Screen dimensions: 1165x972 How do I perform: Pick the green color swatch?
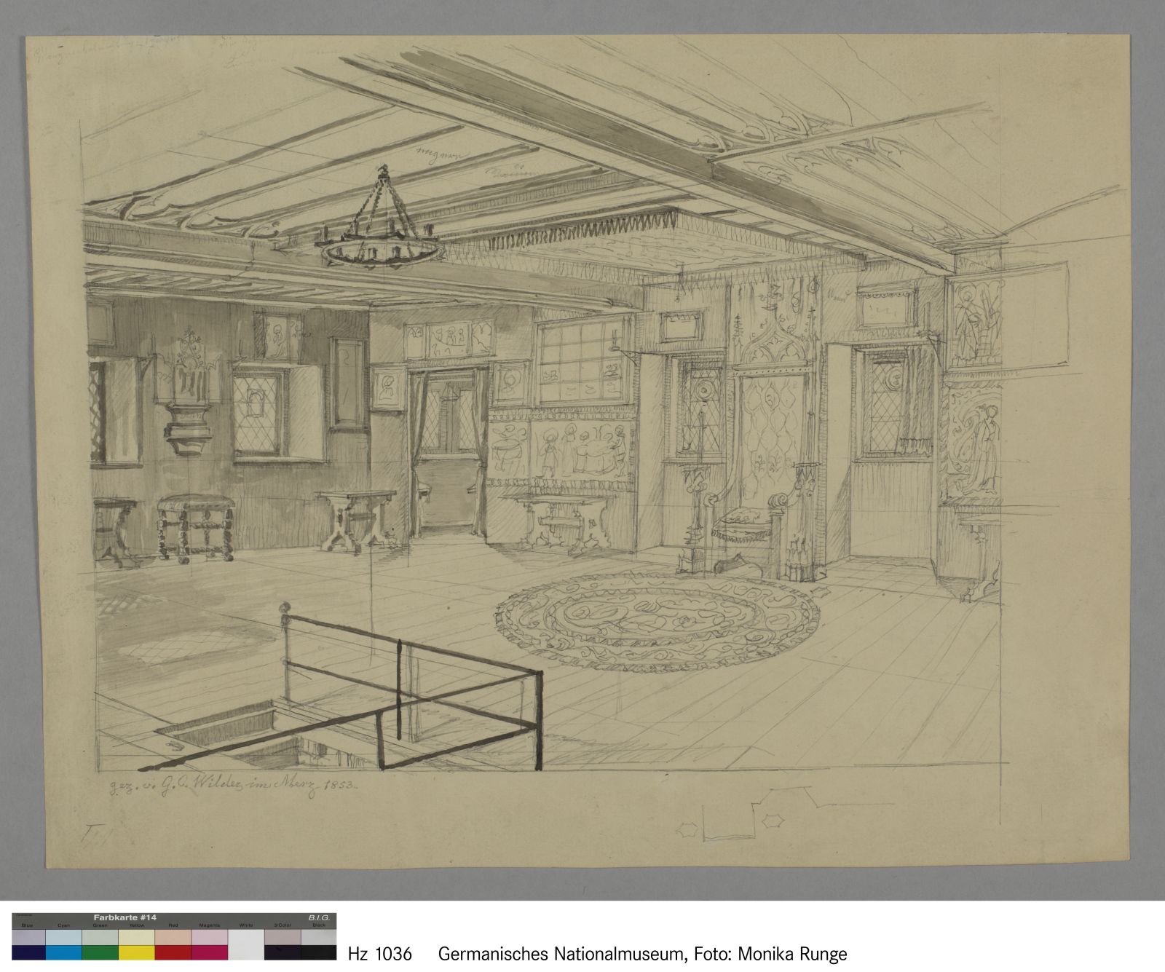[x=100, y=953]
